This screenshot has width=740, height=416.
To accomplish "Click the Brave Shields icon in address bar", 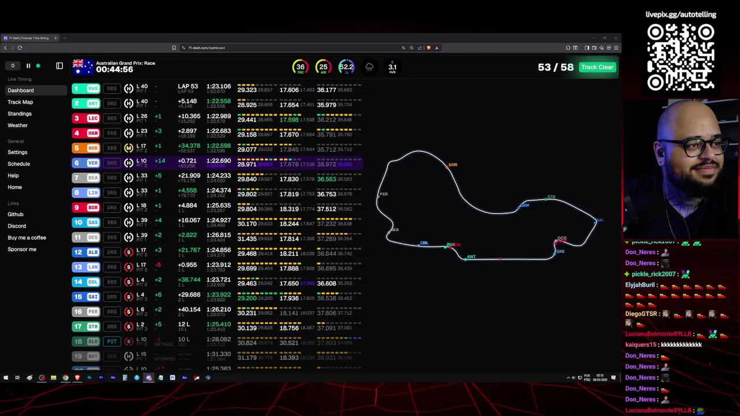I will pos(428,48).
